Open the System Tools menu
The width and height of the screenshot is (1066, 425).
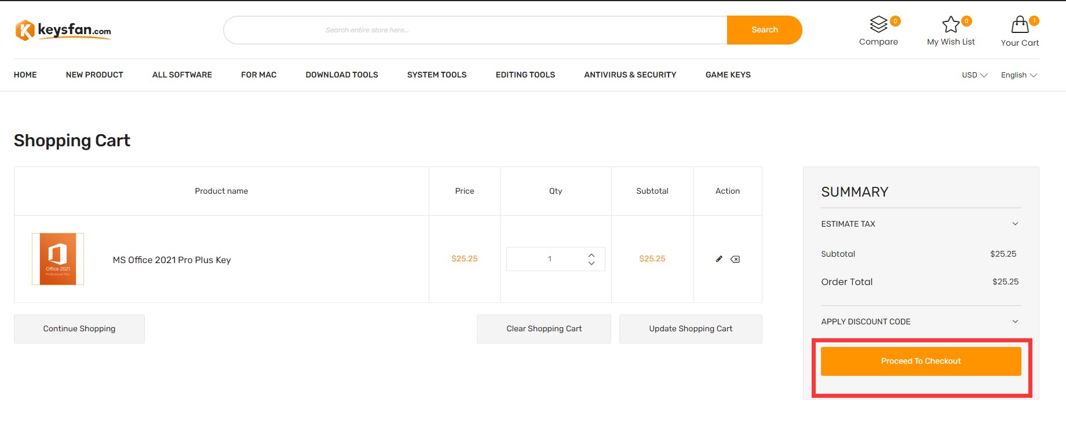(437, 75)
